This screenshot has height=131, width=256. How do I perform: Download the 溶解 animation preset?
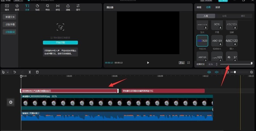[x=235, y=28]
